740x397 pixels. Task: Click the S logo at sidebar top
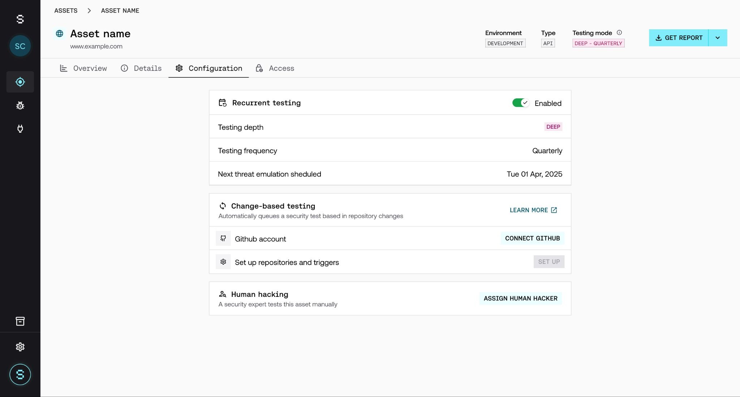tap(20, 19)
